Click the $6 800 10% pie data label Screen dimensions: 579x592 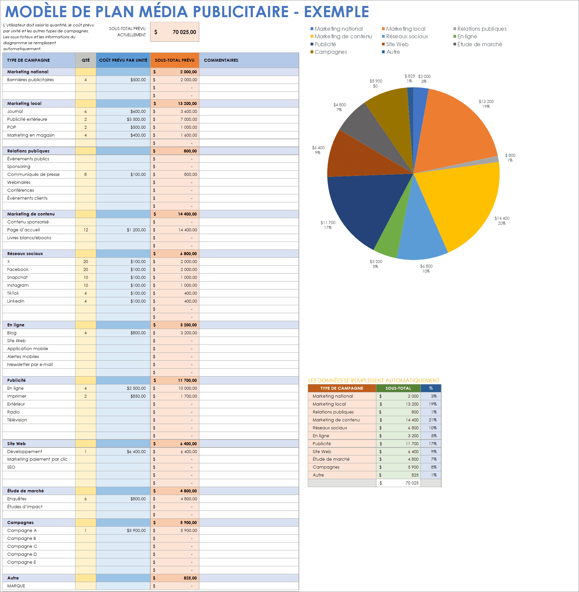[x=426, y=269]
